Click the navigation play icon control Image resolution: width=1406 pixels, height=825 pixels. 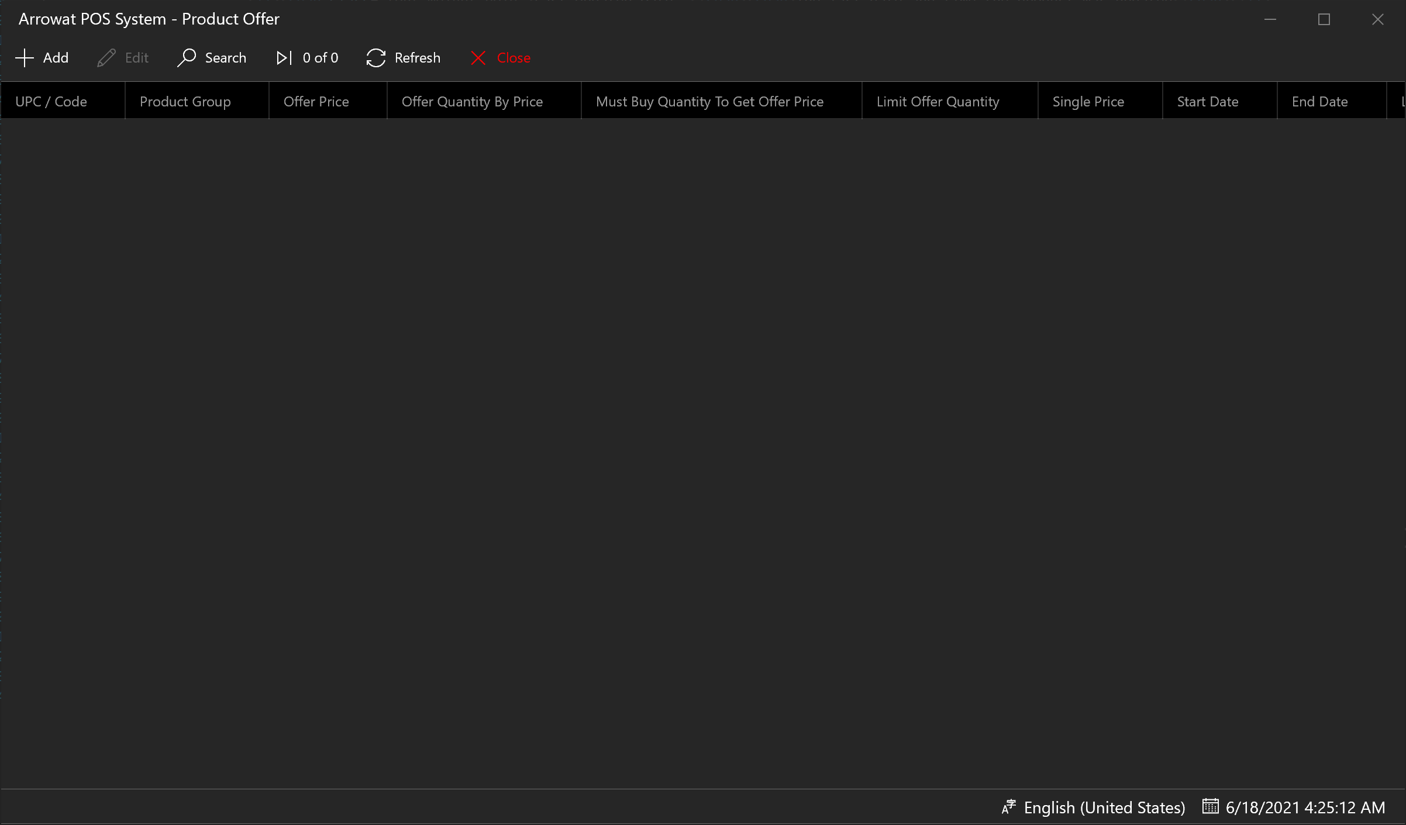(282, 57)
